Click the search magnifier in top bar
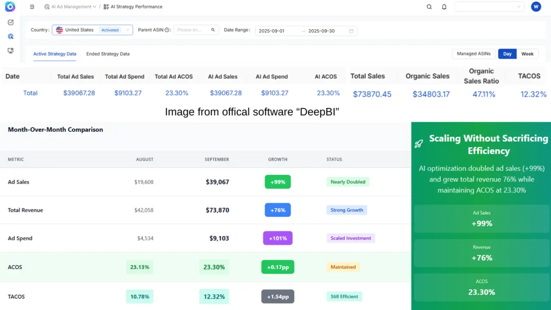This screenshot has height=310, width=551. click(x=429, y=7)
